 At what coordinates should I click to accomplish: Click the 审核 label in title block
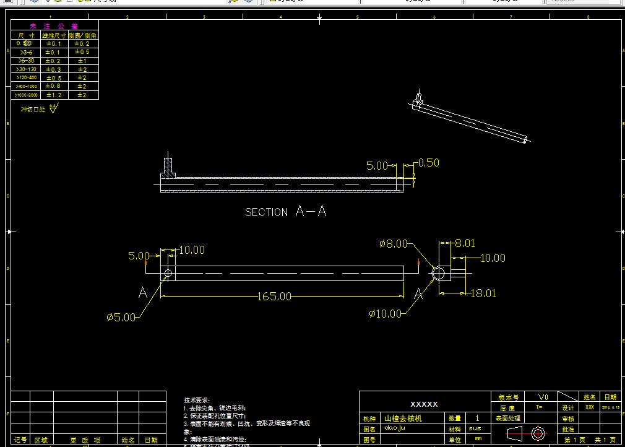(x=568, y=419)
